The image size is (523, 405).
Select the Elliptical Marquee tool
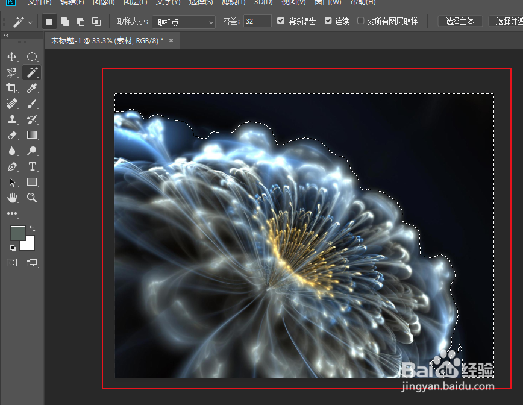tap(32, 57)
